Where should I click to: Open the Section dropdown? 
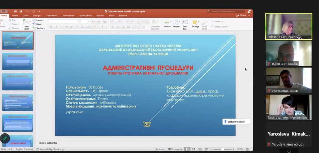39,28
